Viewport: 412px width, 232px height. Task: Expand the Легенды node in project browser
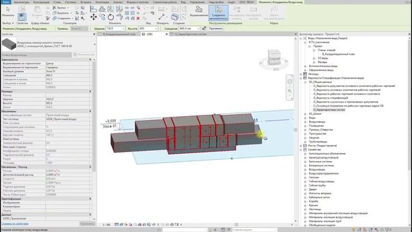click(301, 74)
